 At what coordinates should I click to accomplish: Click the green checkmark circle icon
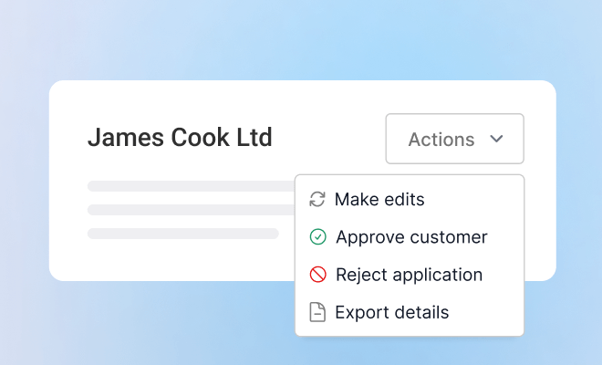point(317,237)
